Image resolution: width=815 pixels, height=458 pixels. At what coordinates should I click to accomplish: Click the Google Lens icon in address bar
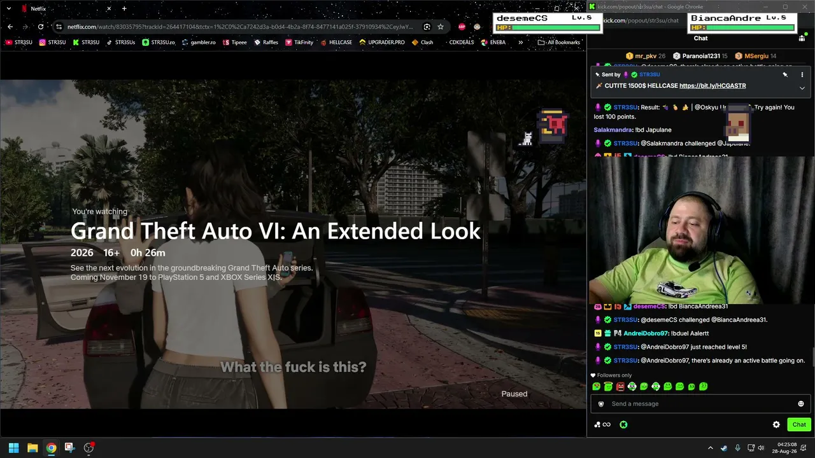pos(427,27)
